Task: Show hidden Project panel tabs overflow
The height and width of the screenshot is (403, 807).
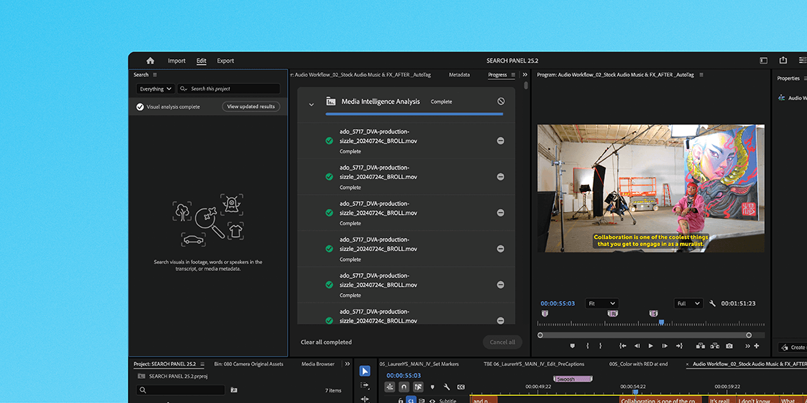Action: (x=347, y=364)
